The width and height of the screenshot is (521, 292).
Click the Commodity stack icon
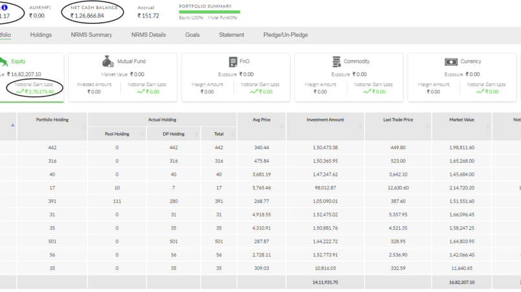(x=337, y=62)
